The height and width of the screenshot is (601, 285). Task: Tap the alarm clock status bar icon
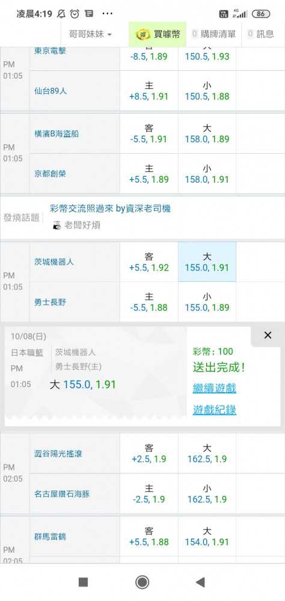[75, 14]
